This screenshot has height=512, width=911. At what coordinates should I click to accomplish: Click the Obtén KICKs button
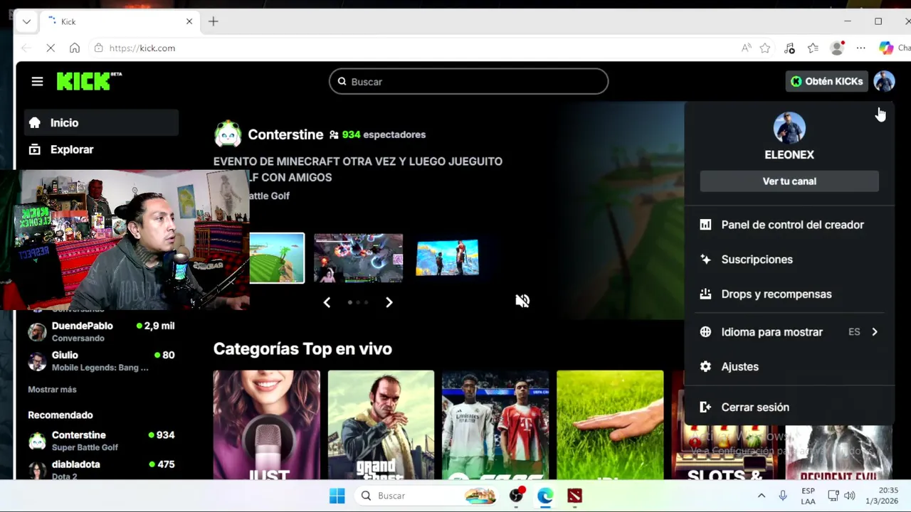click(x=826, y=81)
